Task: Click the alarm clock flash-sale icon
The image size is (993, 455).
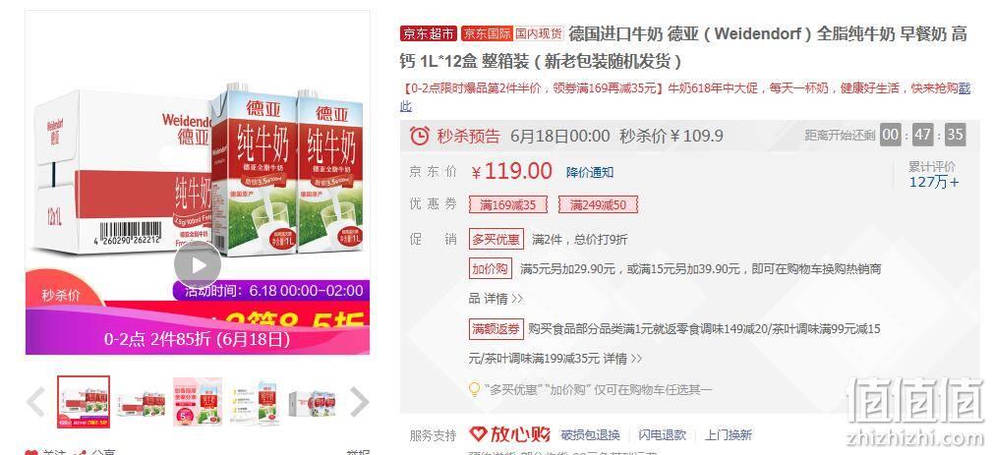Action: (419, 135)
